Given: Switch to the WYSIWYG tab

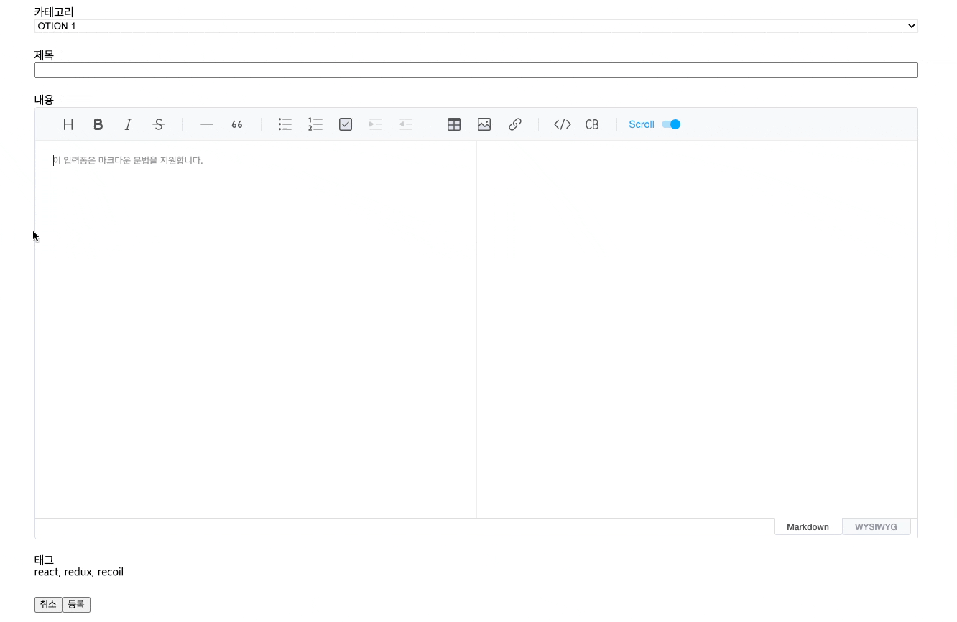Looking at the screenshot, I should [877, 526].
